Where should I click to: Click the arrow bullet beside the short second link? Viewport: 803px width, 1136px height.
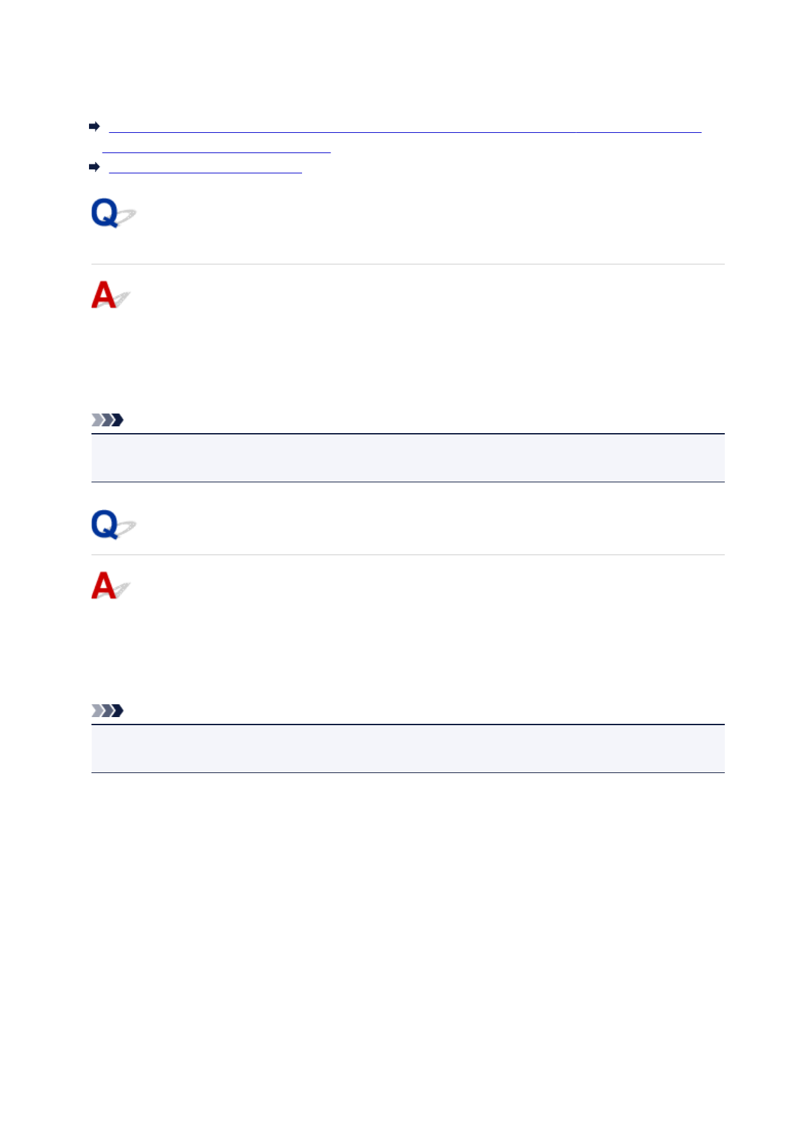(94, 167)
